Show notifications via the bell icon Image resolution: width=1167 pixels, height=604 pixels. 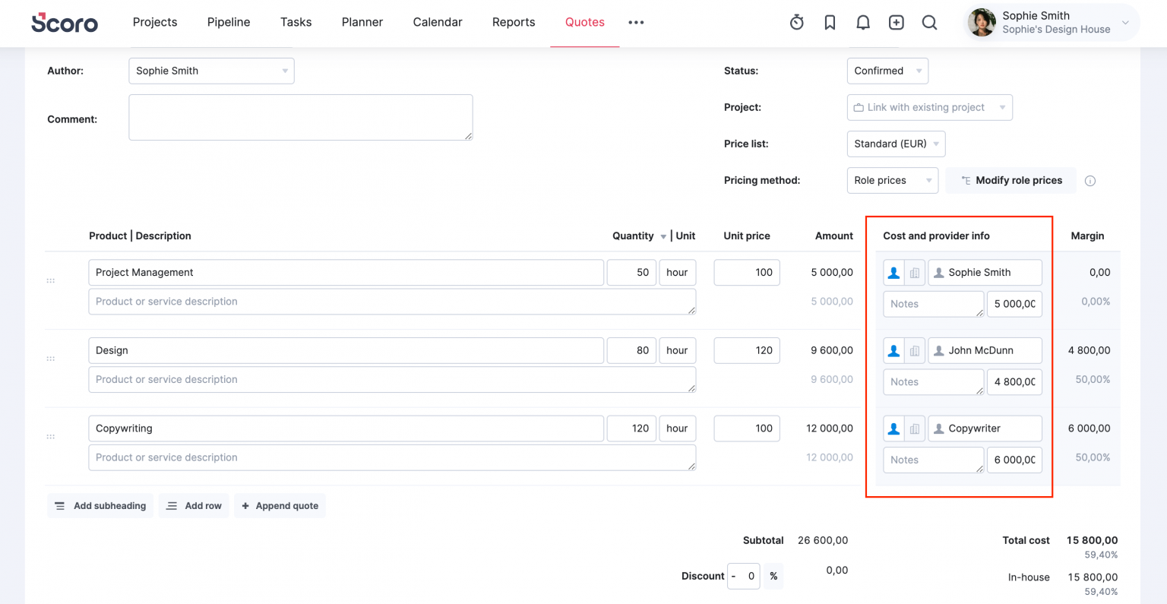863,22
